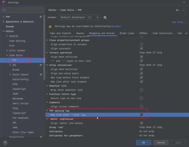Select Keymap in settings tree
The width and height of the screenshot is (189, 147).
tap(10, 26)
